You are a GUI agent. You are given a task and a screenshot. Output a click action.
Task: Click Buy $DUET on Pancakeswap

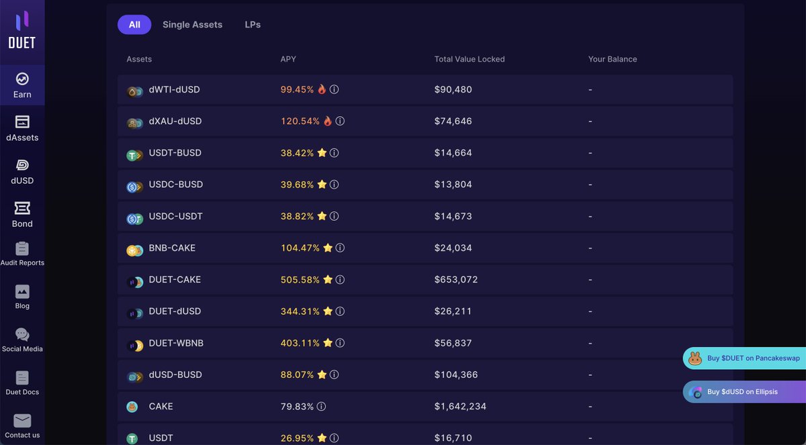point(744,358)
